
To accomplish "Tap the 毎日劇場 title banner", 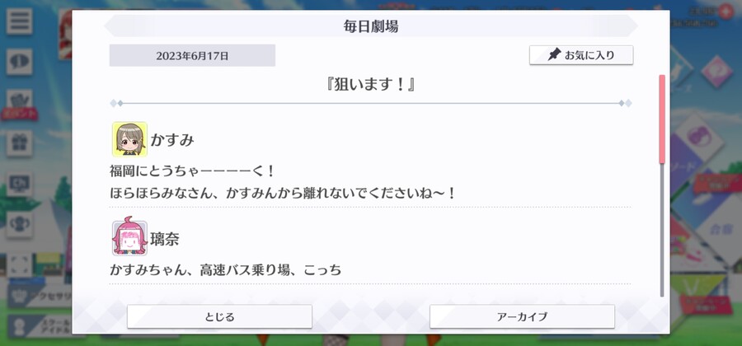I will (x=371, y=26).
